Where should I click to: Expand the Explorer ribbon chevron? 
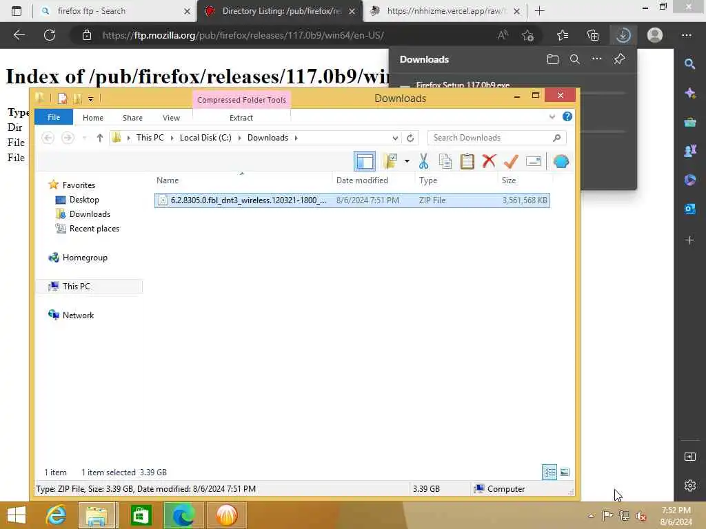pos(552,117)
